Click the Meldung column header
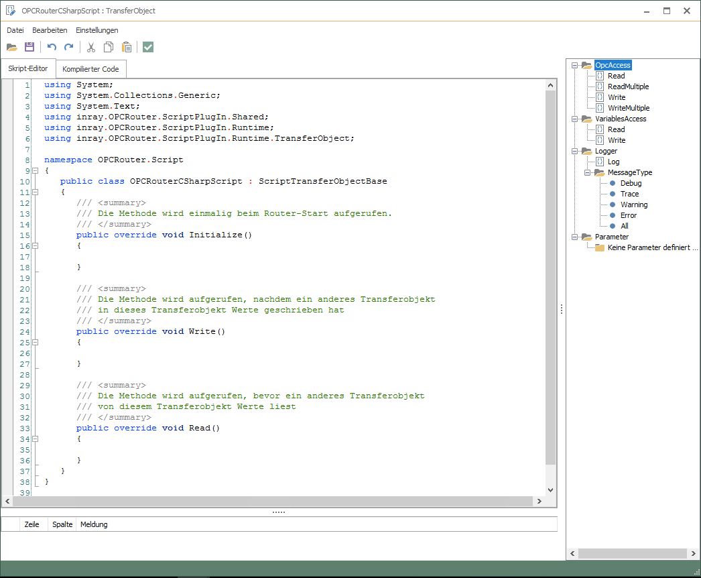This screenshot has height=578, width=701. point(94,524)
